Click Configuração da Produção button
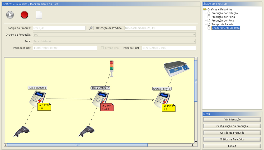 232,126
